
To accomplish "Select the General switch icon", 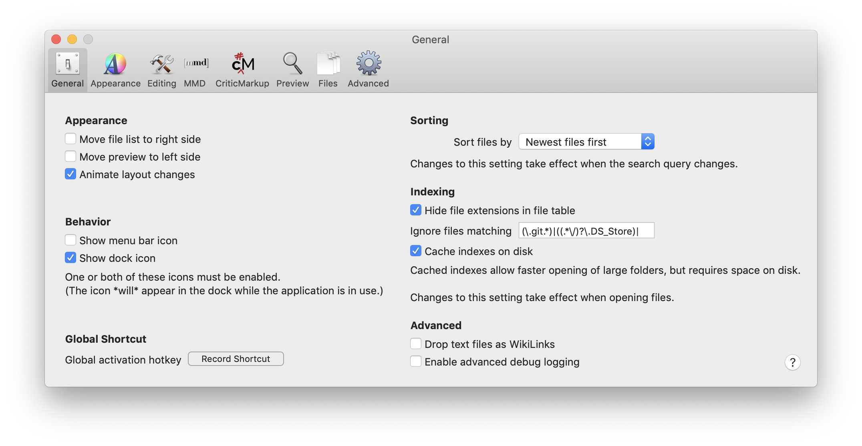I will pyautogui.click(x=68, y=64).
